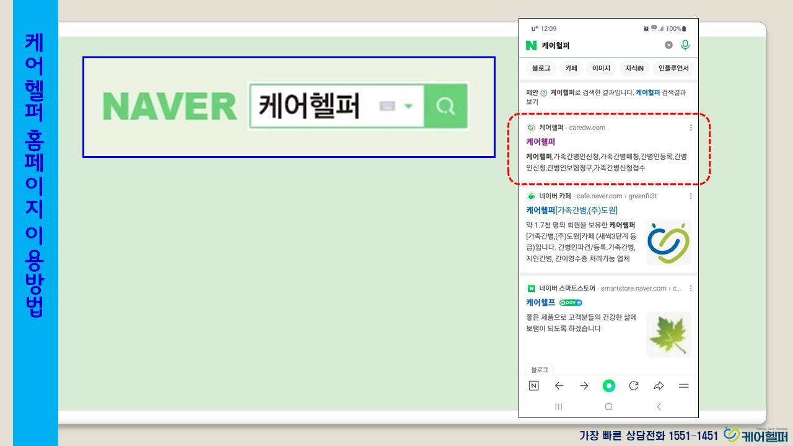Tap the microphone voice search icon
This screenshot has width=793, height=446.
click(x=685, y=45)
